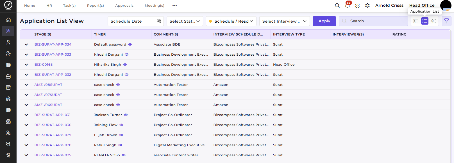Open notifications bell with 55 badge

[x=348, y=5]
